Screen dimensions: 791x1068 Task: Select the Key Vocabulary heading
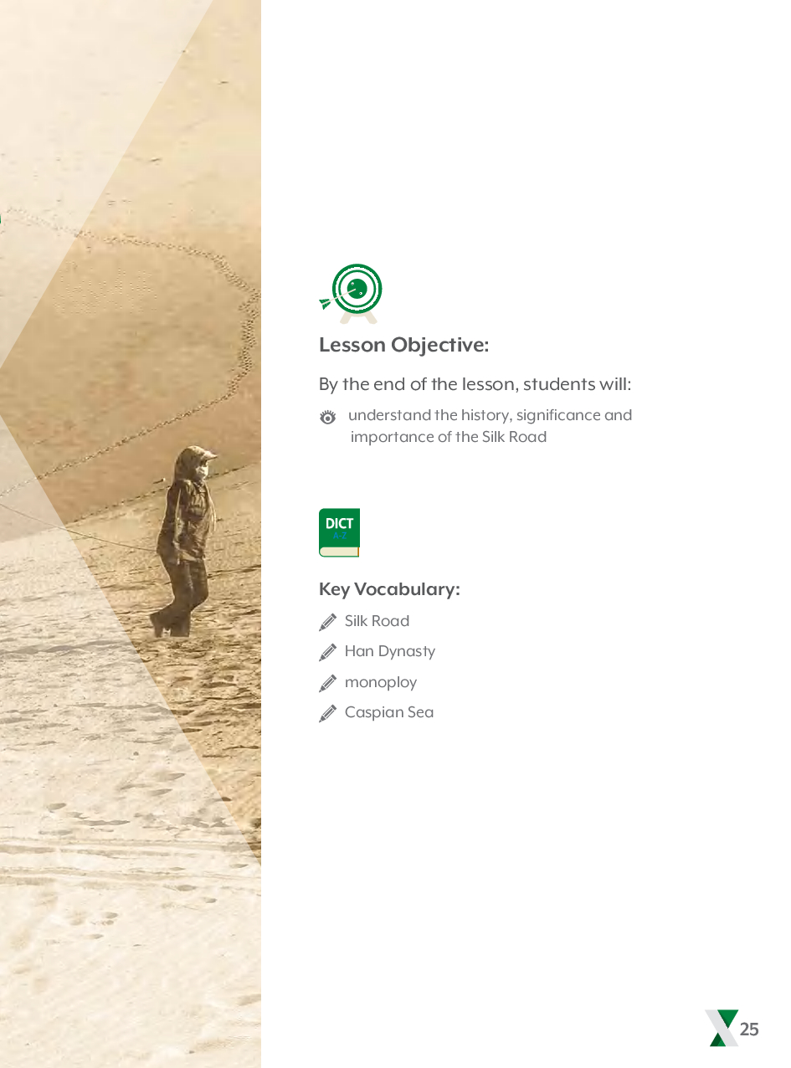point(389,589)
